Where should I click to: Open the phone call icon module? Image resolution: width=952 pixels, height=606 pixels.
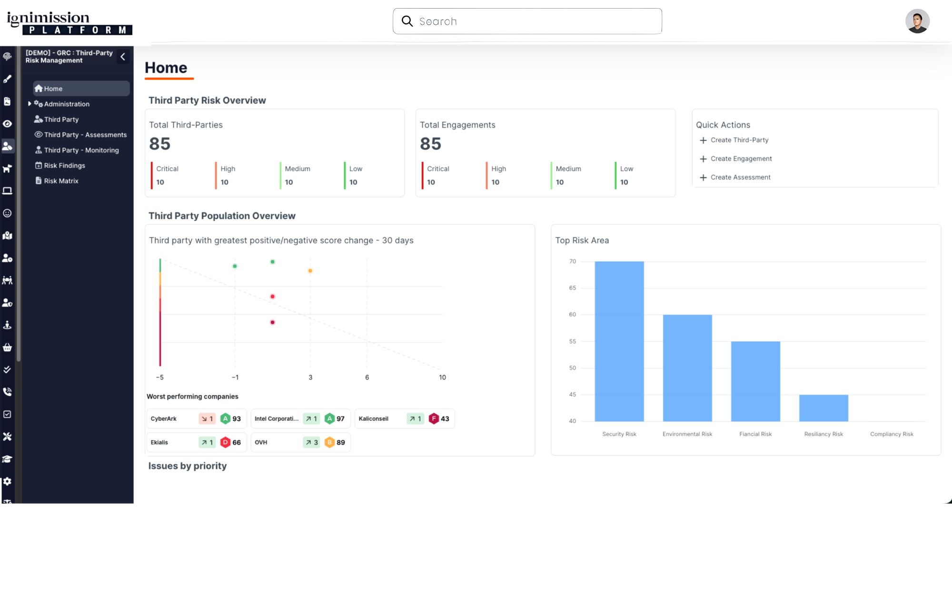pyautogui.click(x=7, y=392)
